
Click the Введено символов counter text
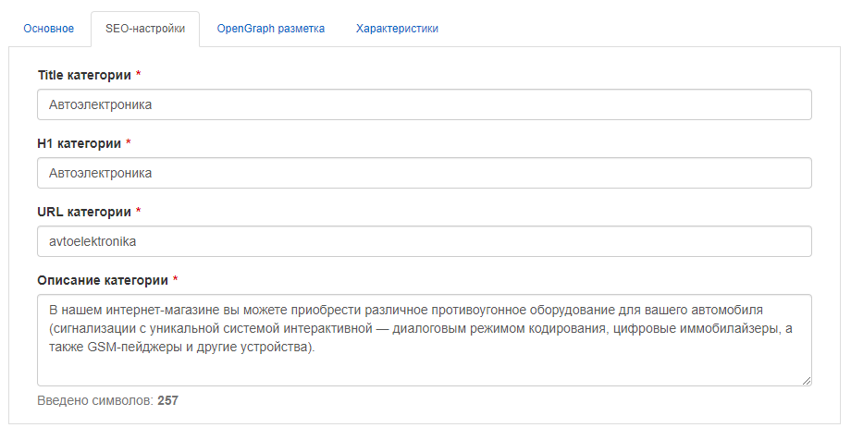(95, 401)
